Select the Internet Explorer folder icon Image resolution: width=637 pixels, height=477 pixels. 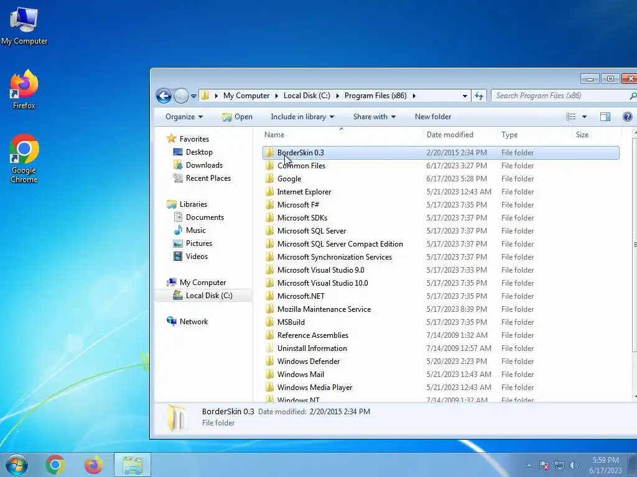269,191
